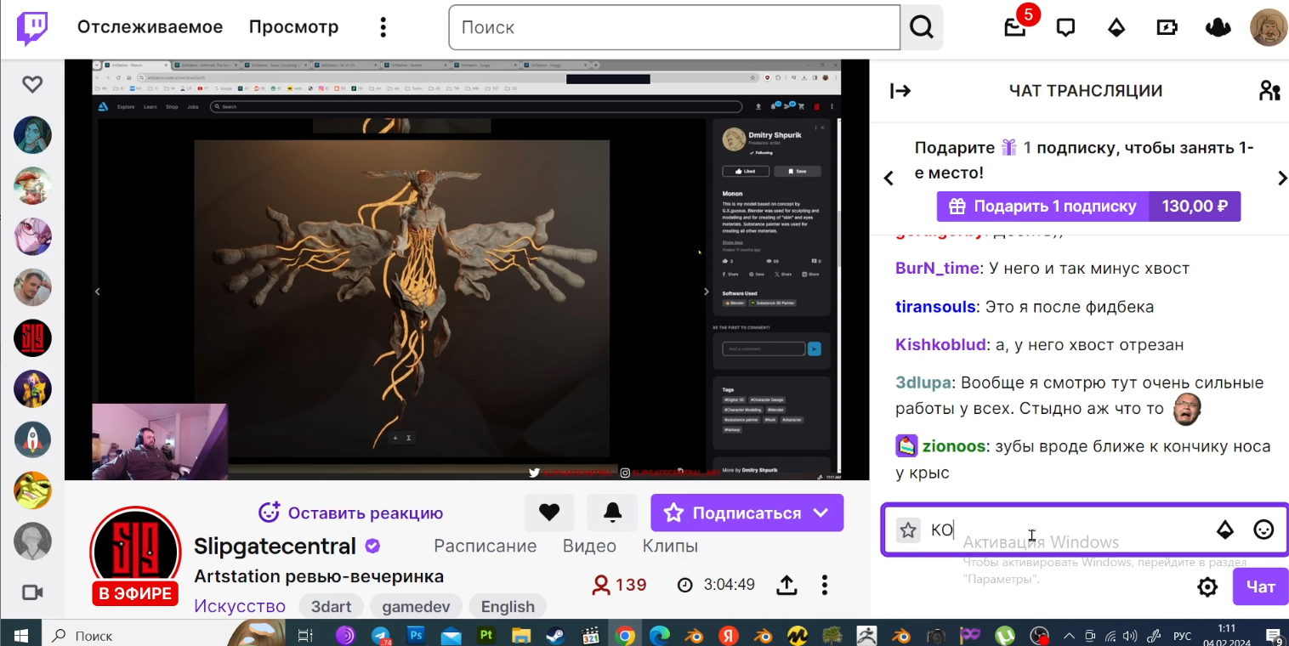Click the Подарить 1 подписку gift button
Screen dimensions: 1289x646
1088,206
